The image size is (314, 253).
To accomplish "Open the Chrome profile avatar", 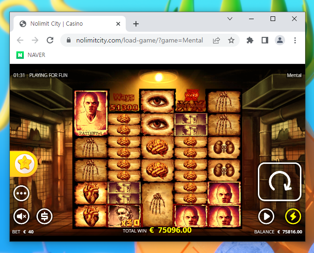I will 280,40.
